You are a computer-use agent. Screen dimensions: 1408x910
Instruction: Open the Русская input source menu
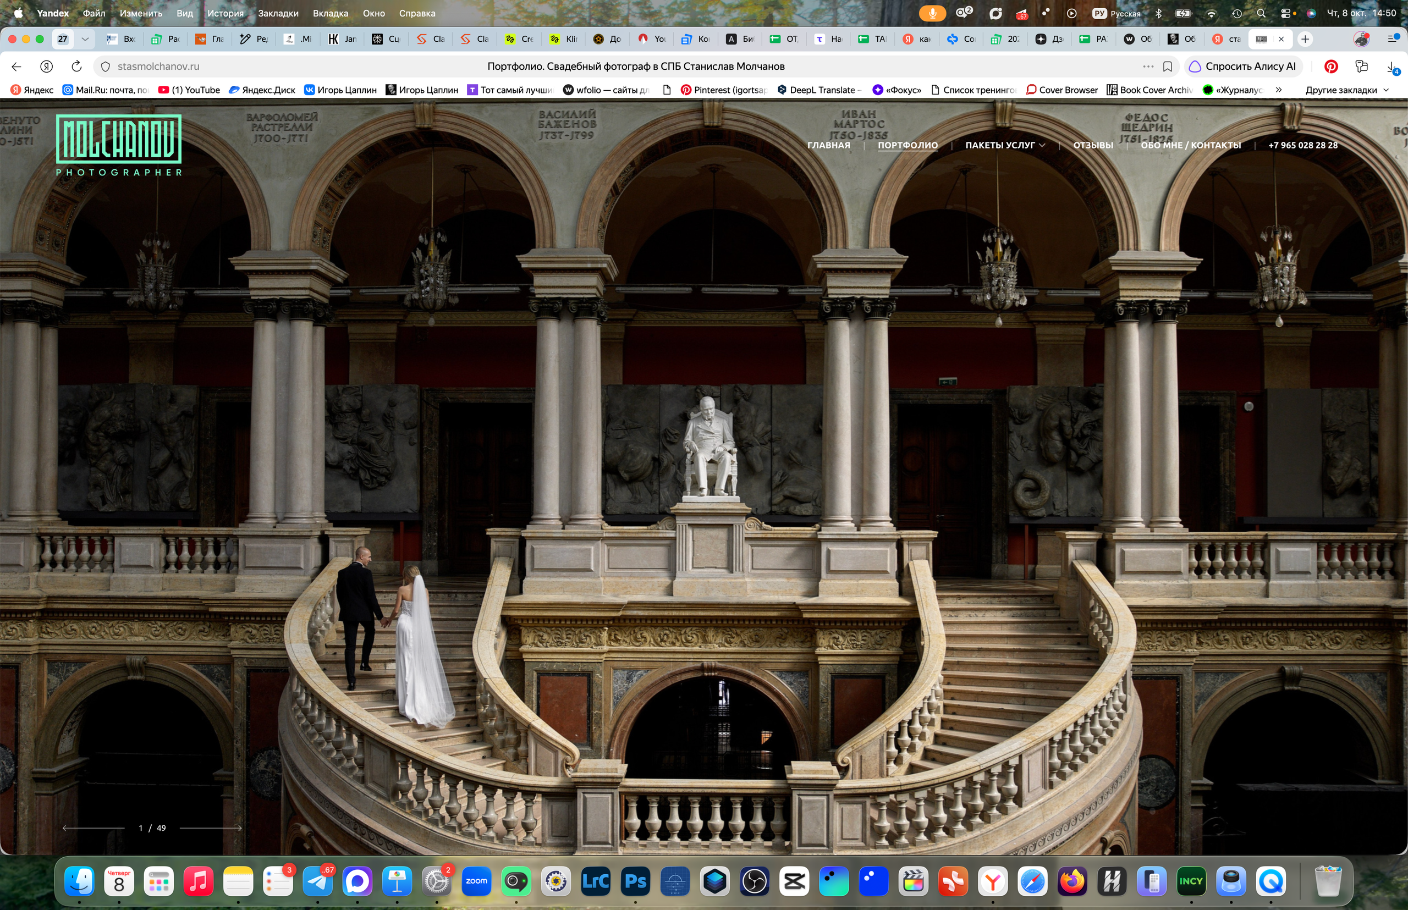[1116, 13]
